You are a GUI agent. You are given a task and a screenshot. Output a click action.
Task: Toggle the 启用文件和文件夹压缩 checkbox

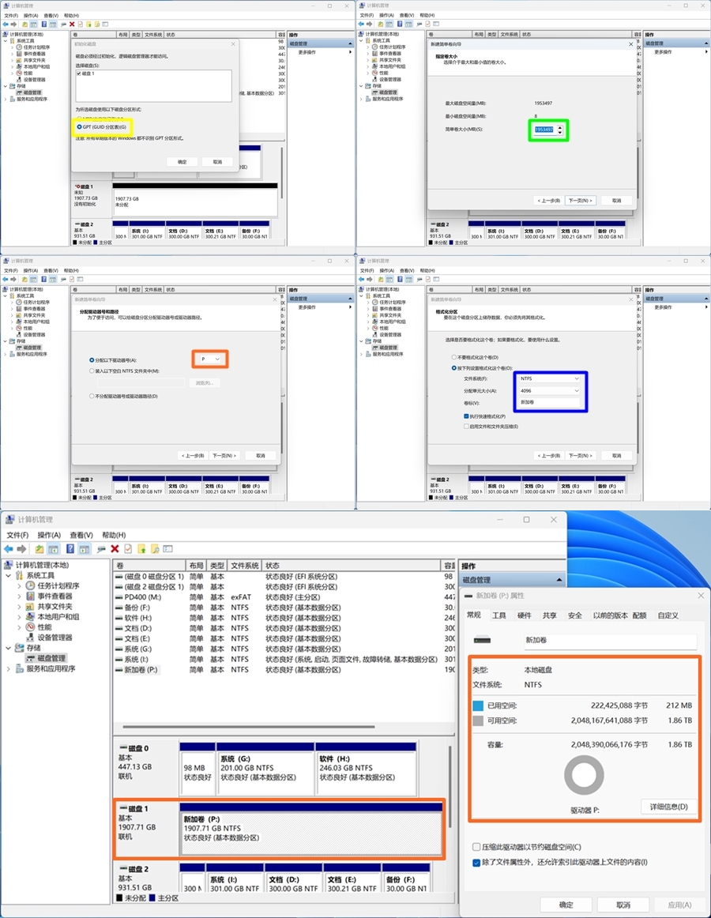coord(466,427)
